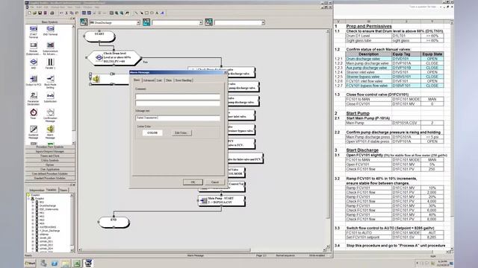Select the END Terminal symbol in palette
The height and width of the screenshot is (268, 478).
coord(50,28)
